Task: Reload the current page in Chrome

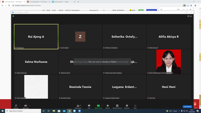Action: pos(9,6)
